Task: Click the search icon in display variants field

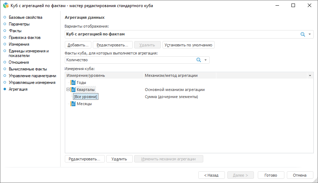Action: tap(303, 34)
